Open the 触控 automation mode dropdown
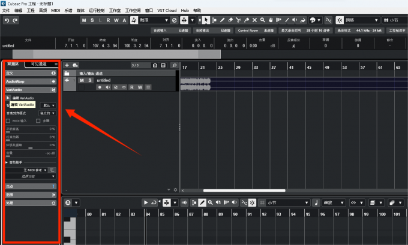Image resolution: width=408 pixels, height=245 pixels. [154, 20]
